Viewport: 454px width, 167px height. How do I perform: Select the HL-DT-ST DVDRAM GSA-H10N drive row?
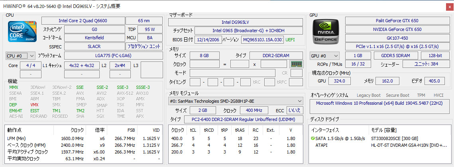[380, 145]
